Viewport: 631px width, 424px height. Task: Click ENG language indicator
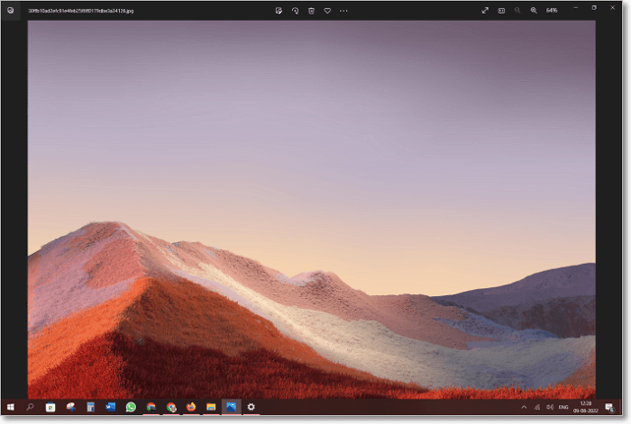tap(563, 407)
